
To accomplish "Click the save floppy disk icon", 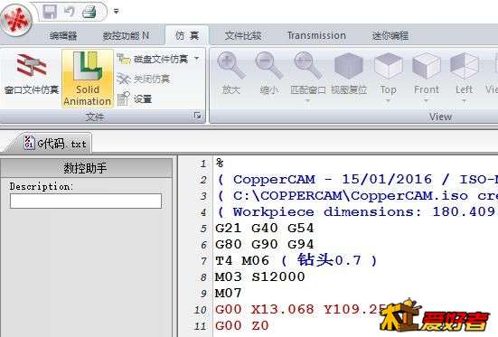I will (50, 12).
